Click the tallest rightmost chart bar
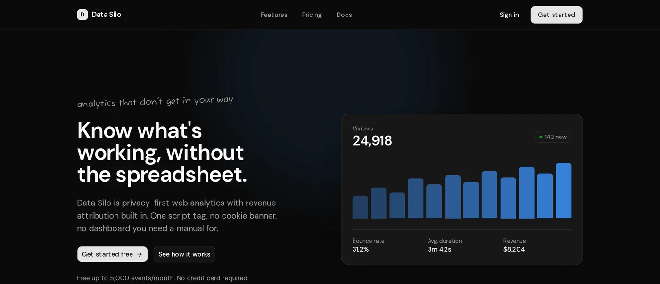This screenshot has width=660, height=284. coord(564,191)
